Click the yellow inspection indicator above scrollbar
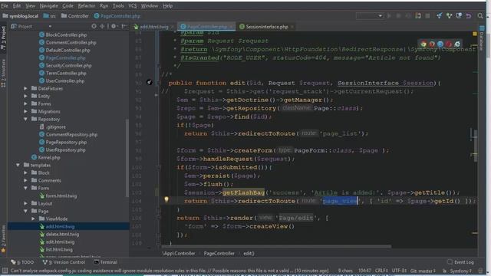This screenshot has width=491, height=276. [475, 34]
